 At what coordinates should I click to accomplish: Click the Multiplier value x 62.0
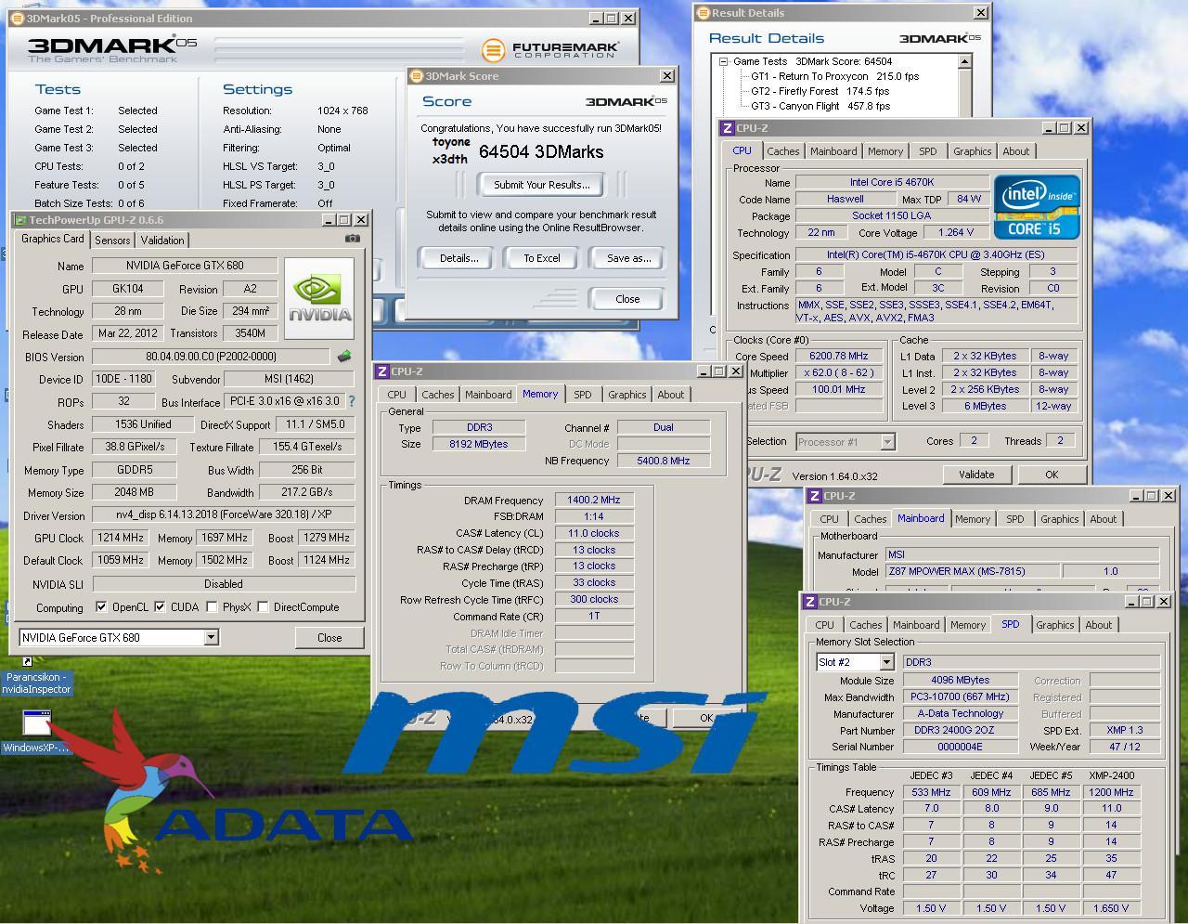click(x=838, y=372)
